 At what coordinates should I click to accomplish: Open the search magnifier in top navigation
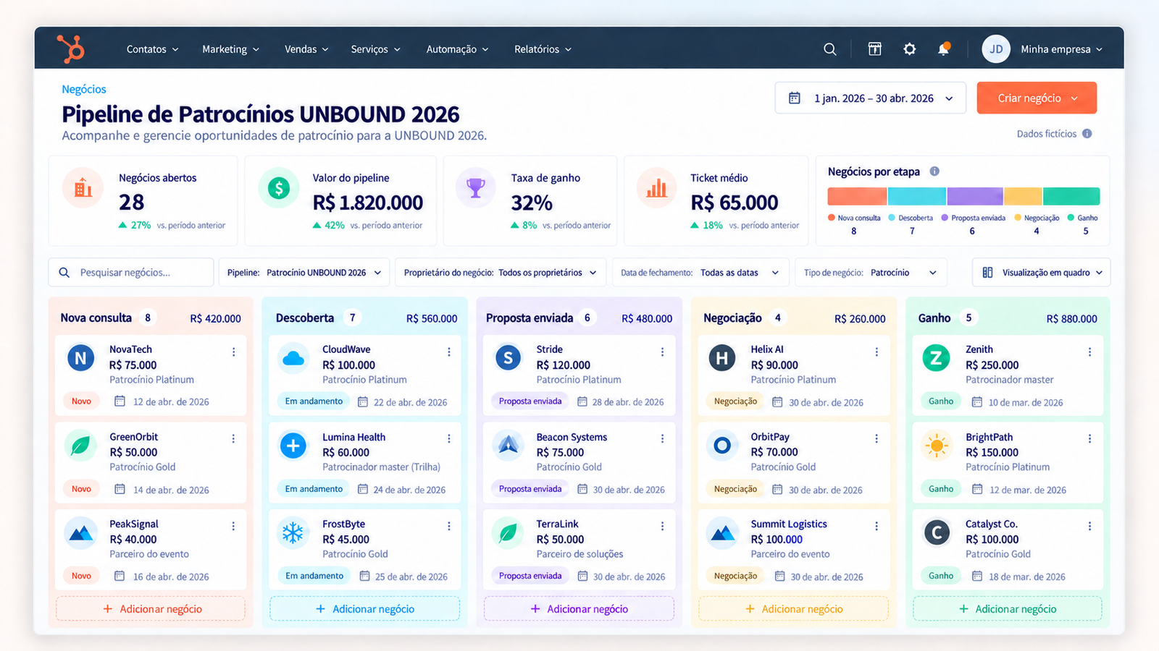(x=830, y=49)
